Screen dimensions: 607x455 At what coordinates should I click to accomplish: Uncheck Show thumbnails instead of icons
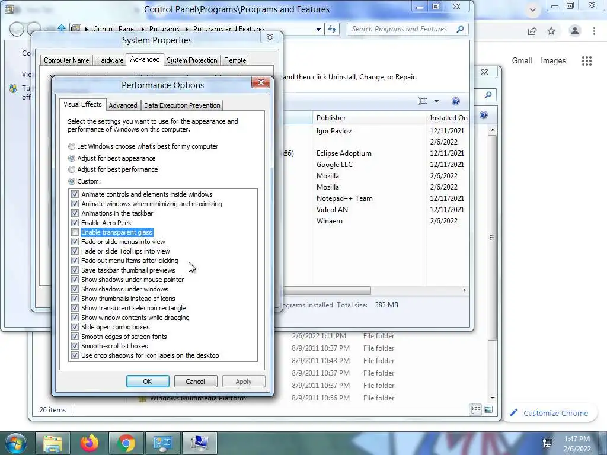tap(75, 299)
